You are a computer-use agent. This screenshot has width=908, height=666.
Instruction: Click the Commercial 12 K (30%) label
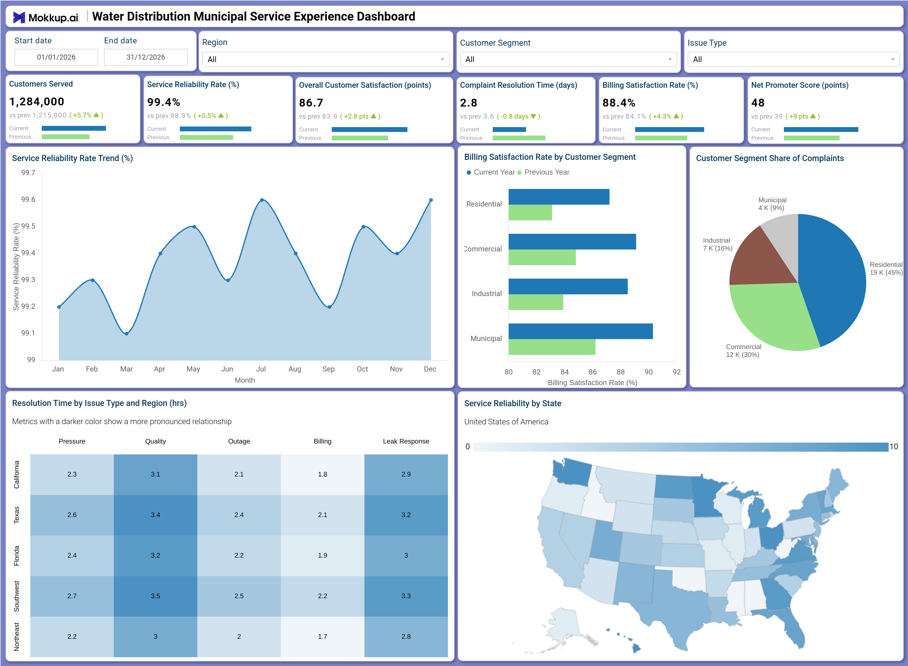pyautogui.click(x=743, y=351)
